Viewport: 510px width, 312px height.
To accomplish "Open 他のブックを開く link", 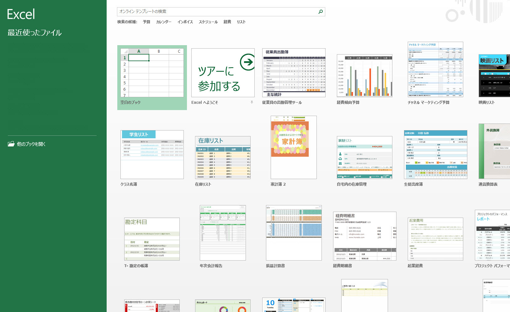I will (x=27, y=144).
